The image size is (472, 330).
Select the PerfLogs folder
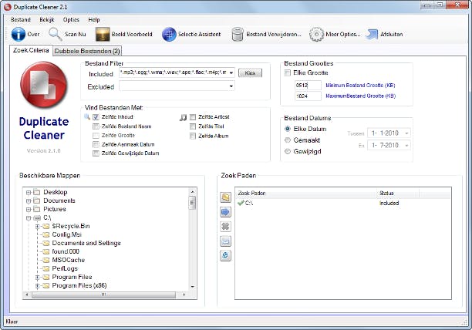pos(65,268)
